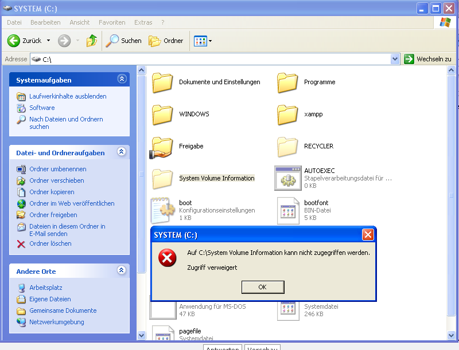
Task: Click OK in the error dialog
Action: pyautogui.click(x=263, y=287)
